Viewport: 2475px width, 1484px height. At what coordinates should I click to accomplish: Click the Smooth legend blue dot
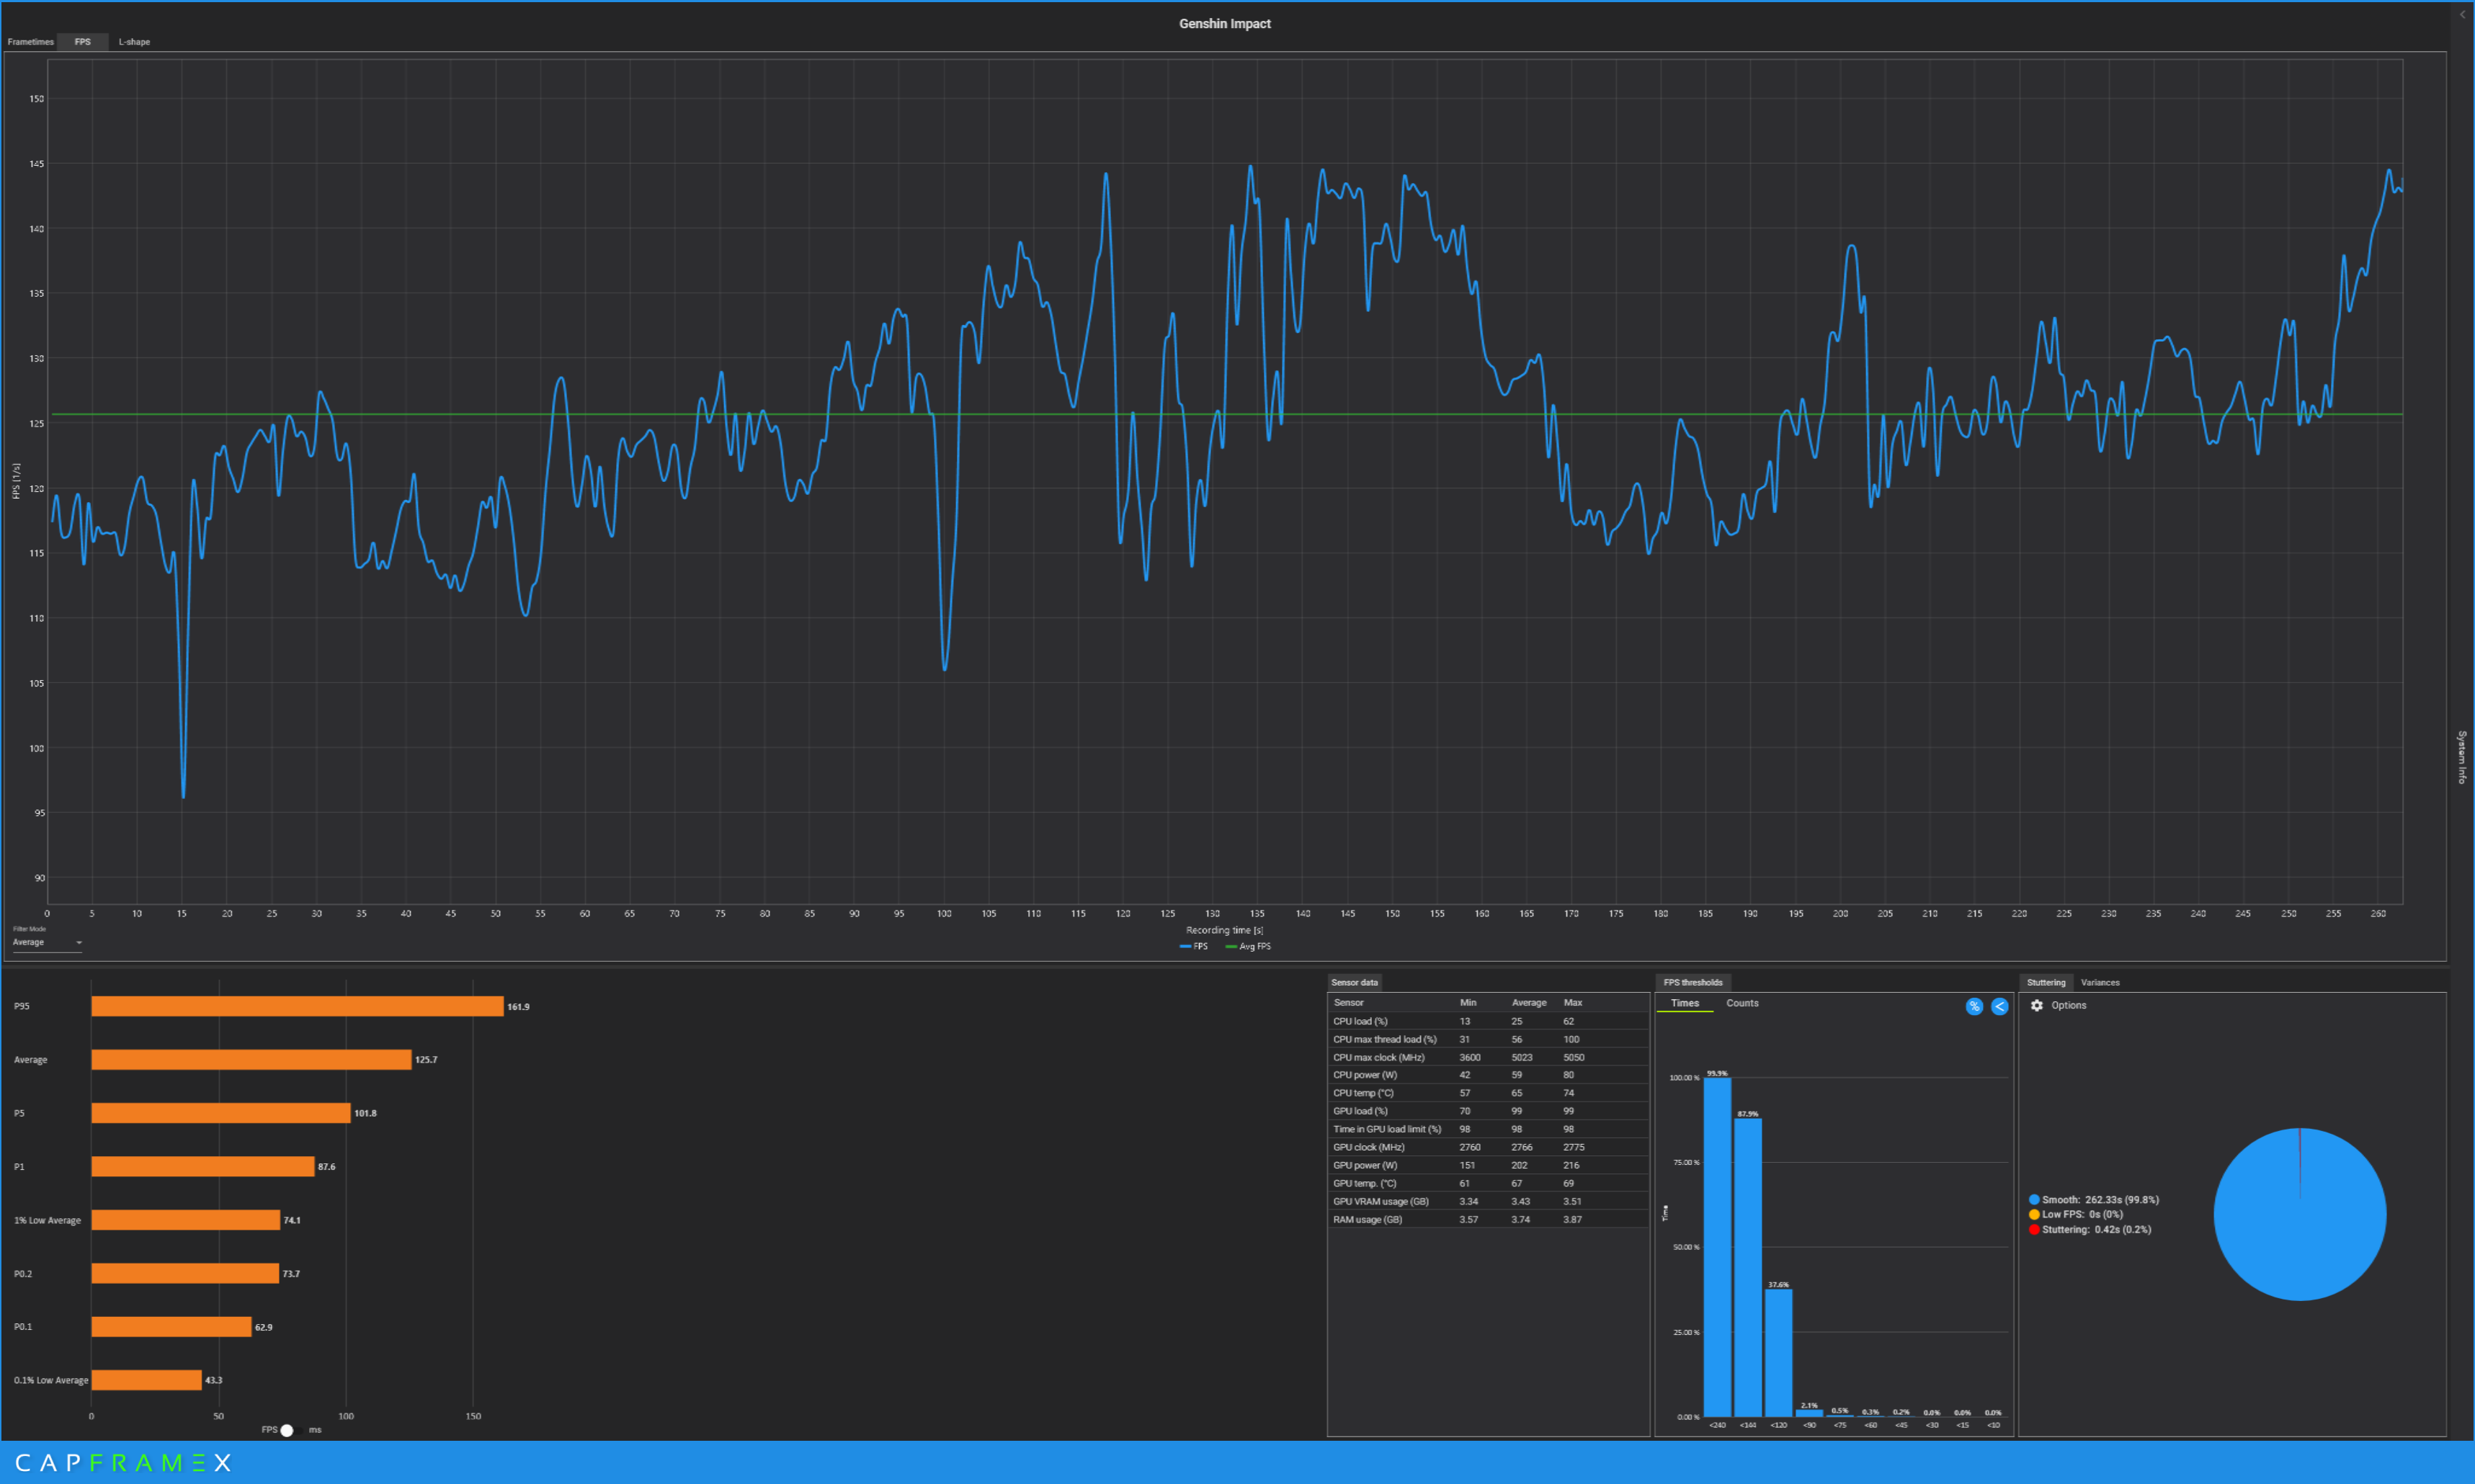[2034, 1199]
